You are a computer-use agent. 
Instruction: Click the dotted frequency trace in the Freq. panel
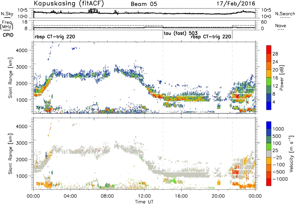tap(144, 26)
